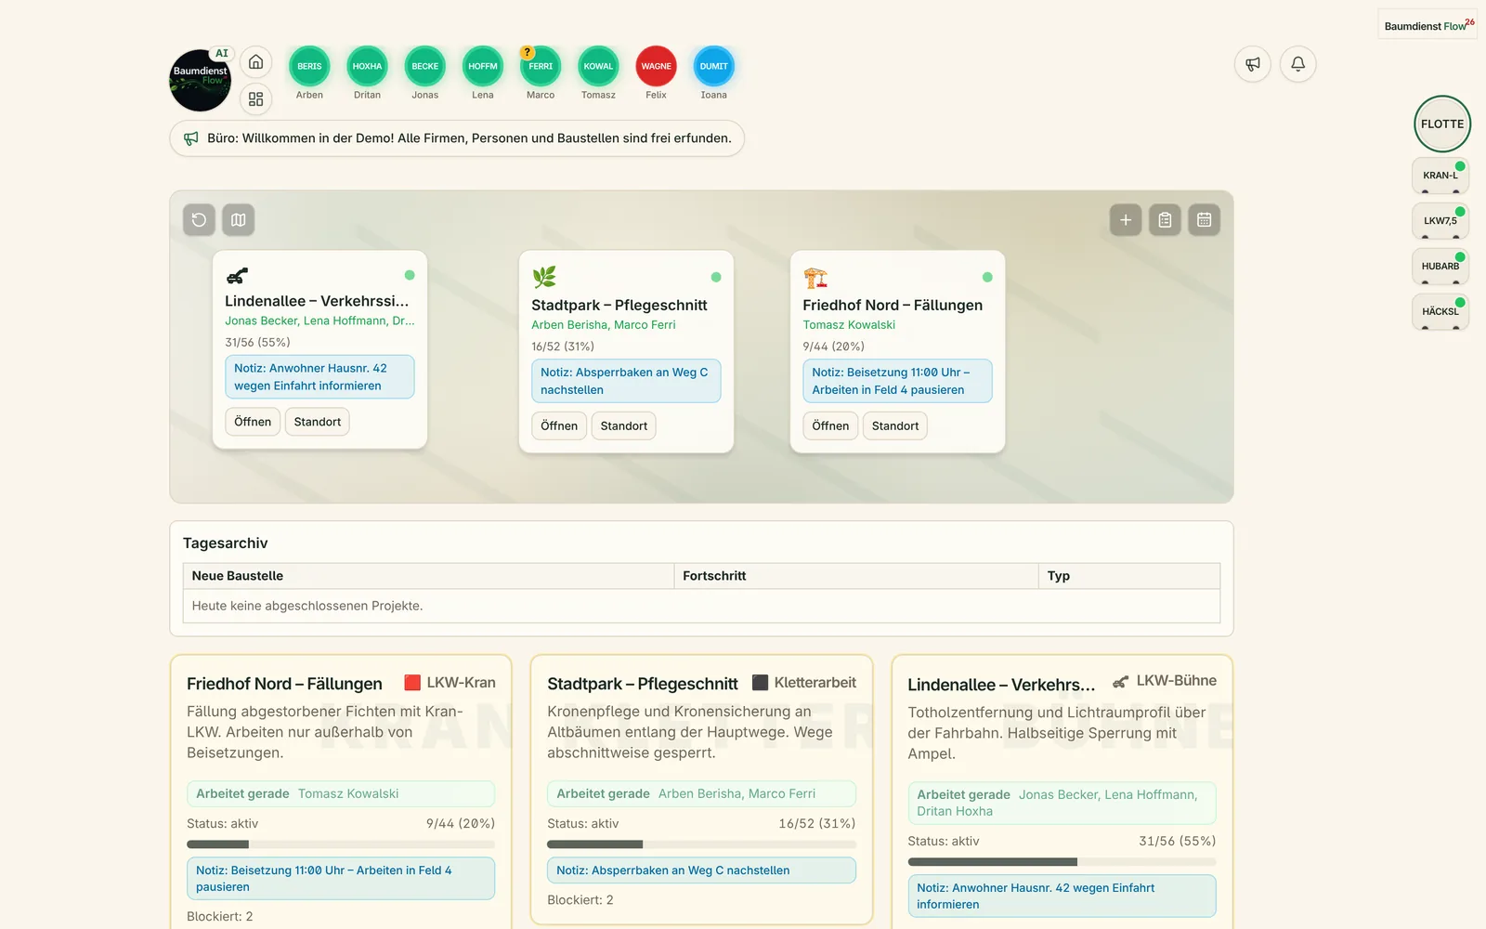
Task: Select employee Felix Wagner avatar
Action: (x=656, y=66)
